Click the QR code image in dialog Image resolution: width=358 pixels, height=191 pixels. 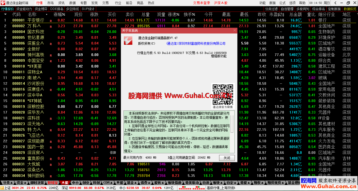pos(223,94)
